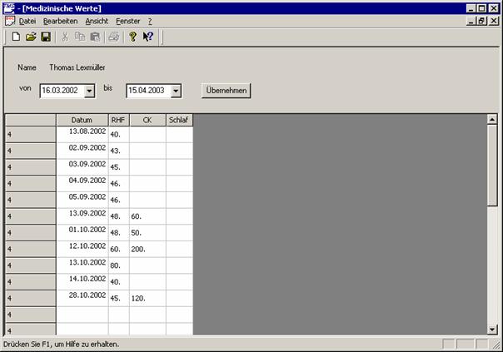Screen dimensions: 503x352
Task: Click the row header of the 13.08.2002 row
Action: click(x=31, y=134)
